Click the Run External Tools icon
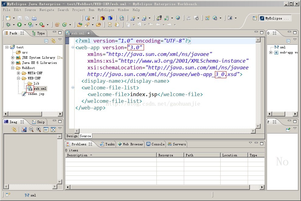The image size is (301, 201). pos(42,25)
